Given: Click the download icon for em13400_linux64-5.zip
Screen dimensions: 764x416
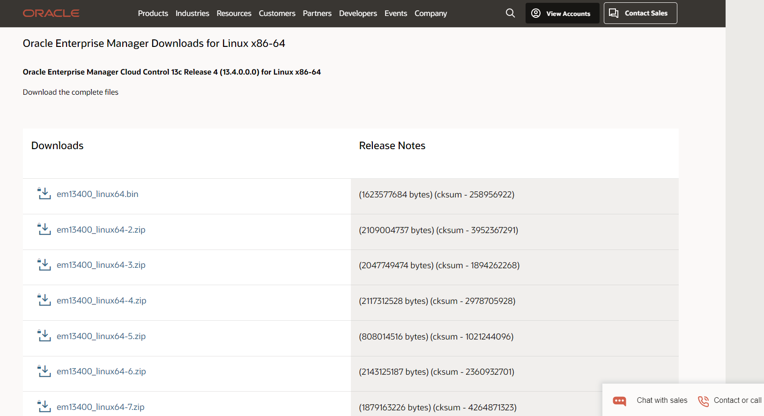Looking at the screenshot, I should coord(44,336).
